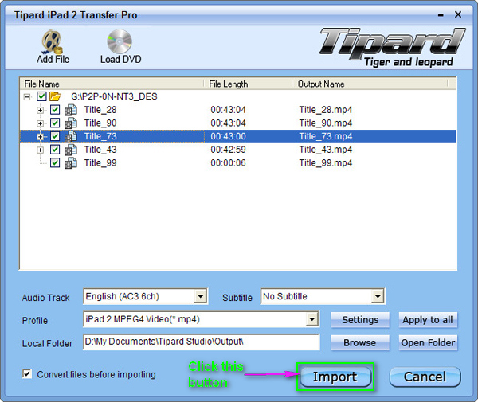Click the video file icon beside Title_43
This screenshot has height=402, width=478.
(x=71, y=150)
